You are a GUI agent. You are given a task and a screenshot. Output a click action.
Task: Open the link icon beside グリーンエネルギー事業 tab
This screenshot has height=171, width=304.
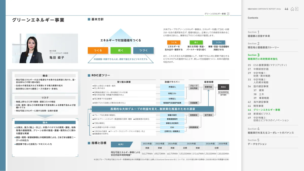tap(228, 14)
